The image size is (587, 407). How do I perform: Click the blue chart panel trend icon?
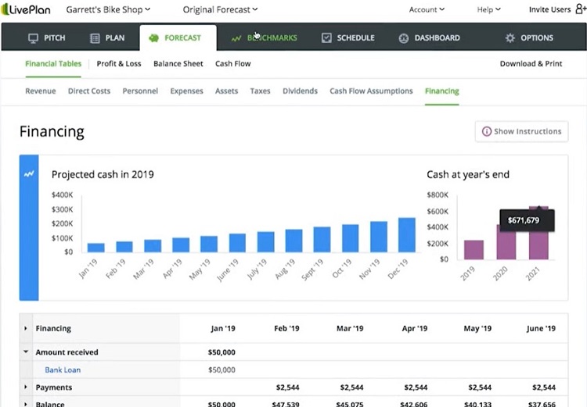(29, 173)
